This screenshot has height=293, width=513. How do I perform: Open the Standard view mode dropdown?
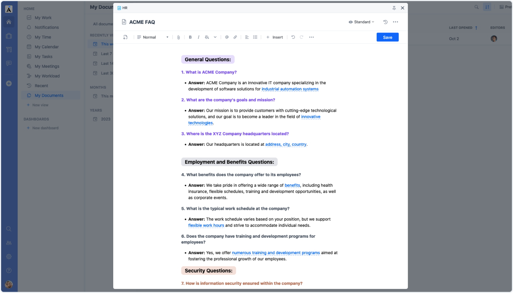coord(361,22)
